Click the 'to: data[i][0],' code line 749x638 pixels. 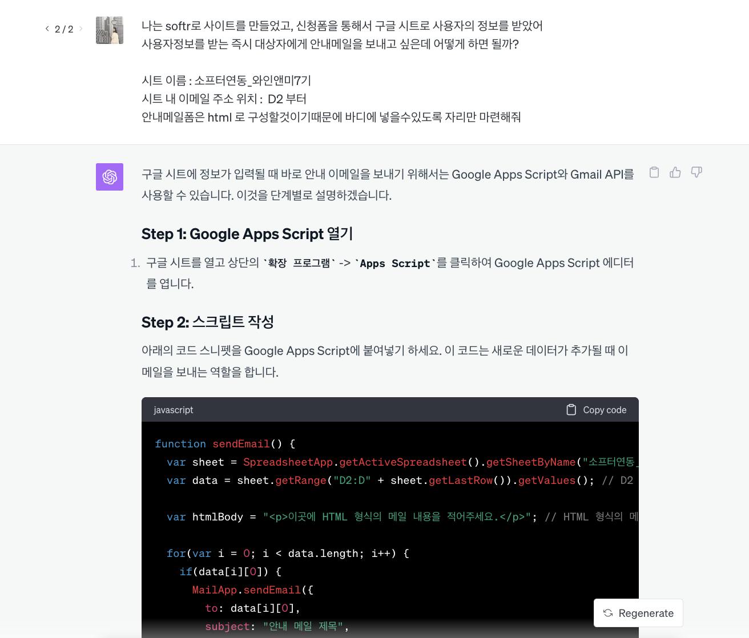(x=253, y=608)
